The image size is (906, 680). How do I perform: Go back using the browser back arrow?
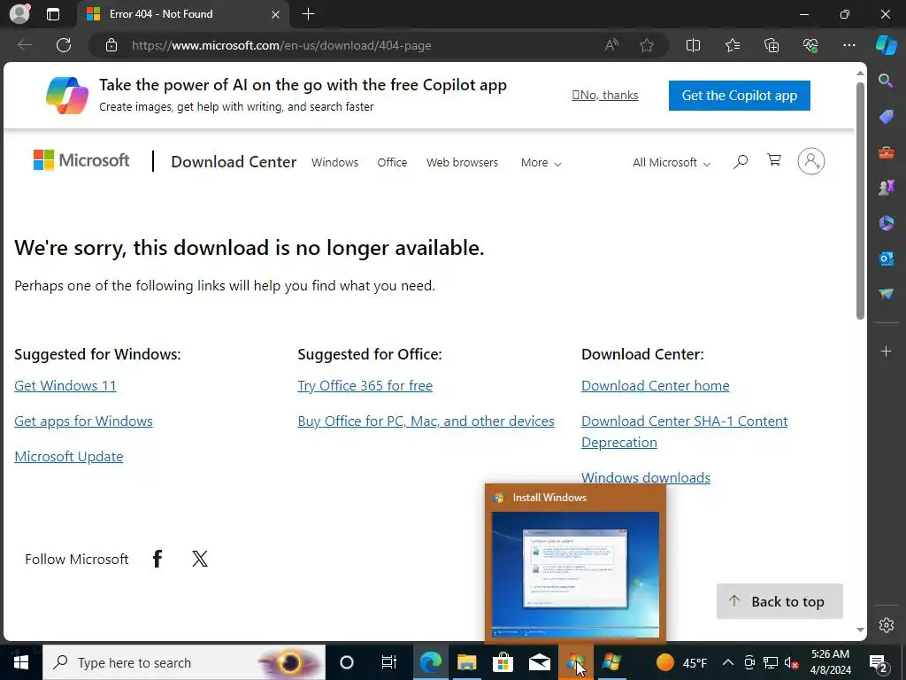pos(24,45)
